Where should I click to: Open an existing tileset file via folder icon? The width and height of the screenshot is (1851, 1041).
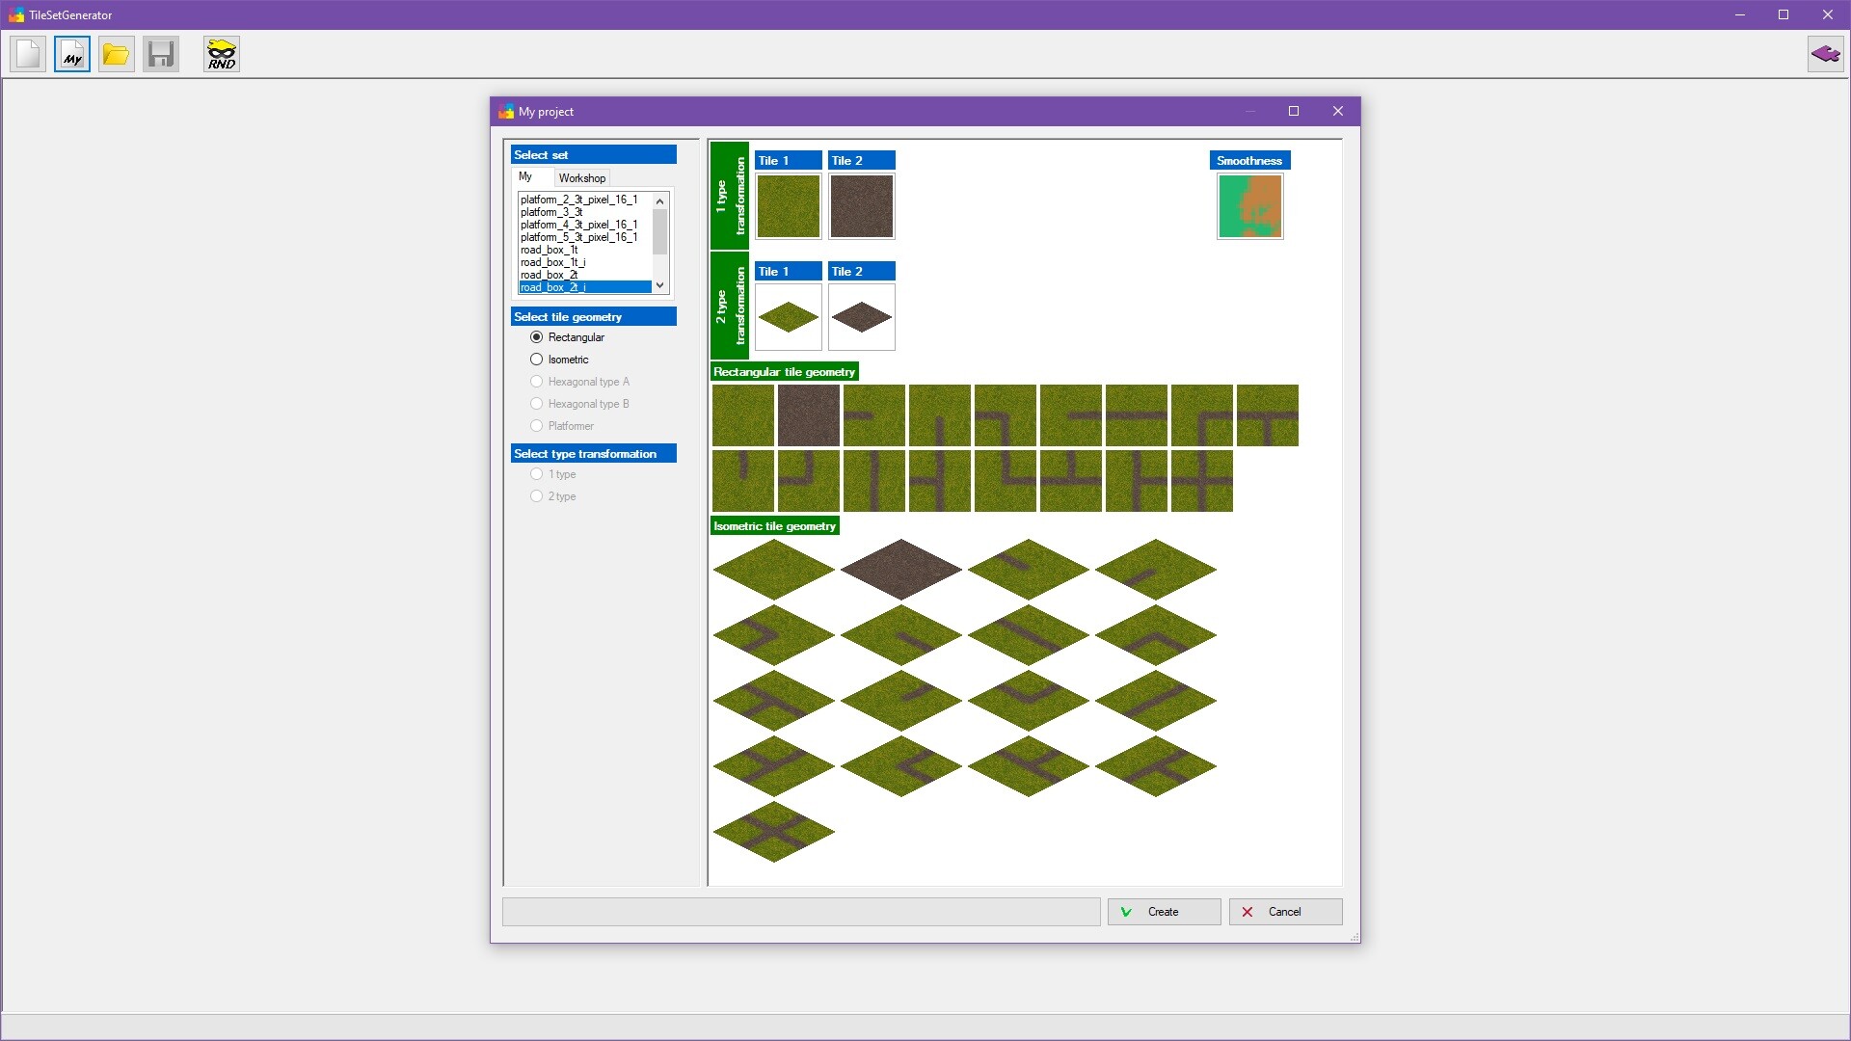tap(116, 54)
